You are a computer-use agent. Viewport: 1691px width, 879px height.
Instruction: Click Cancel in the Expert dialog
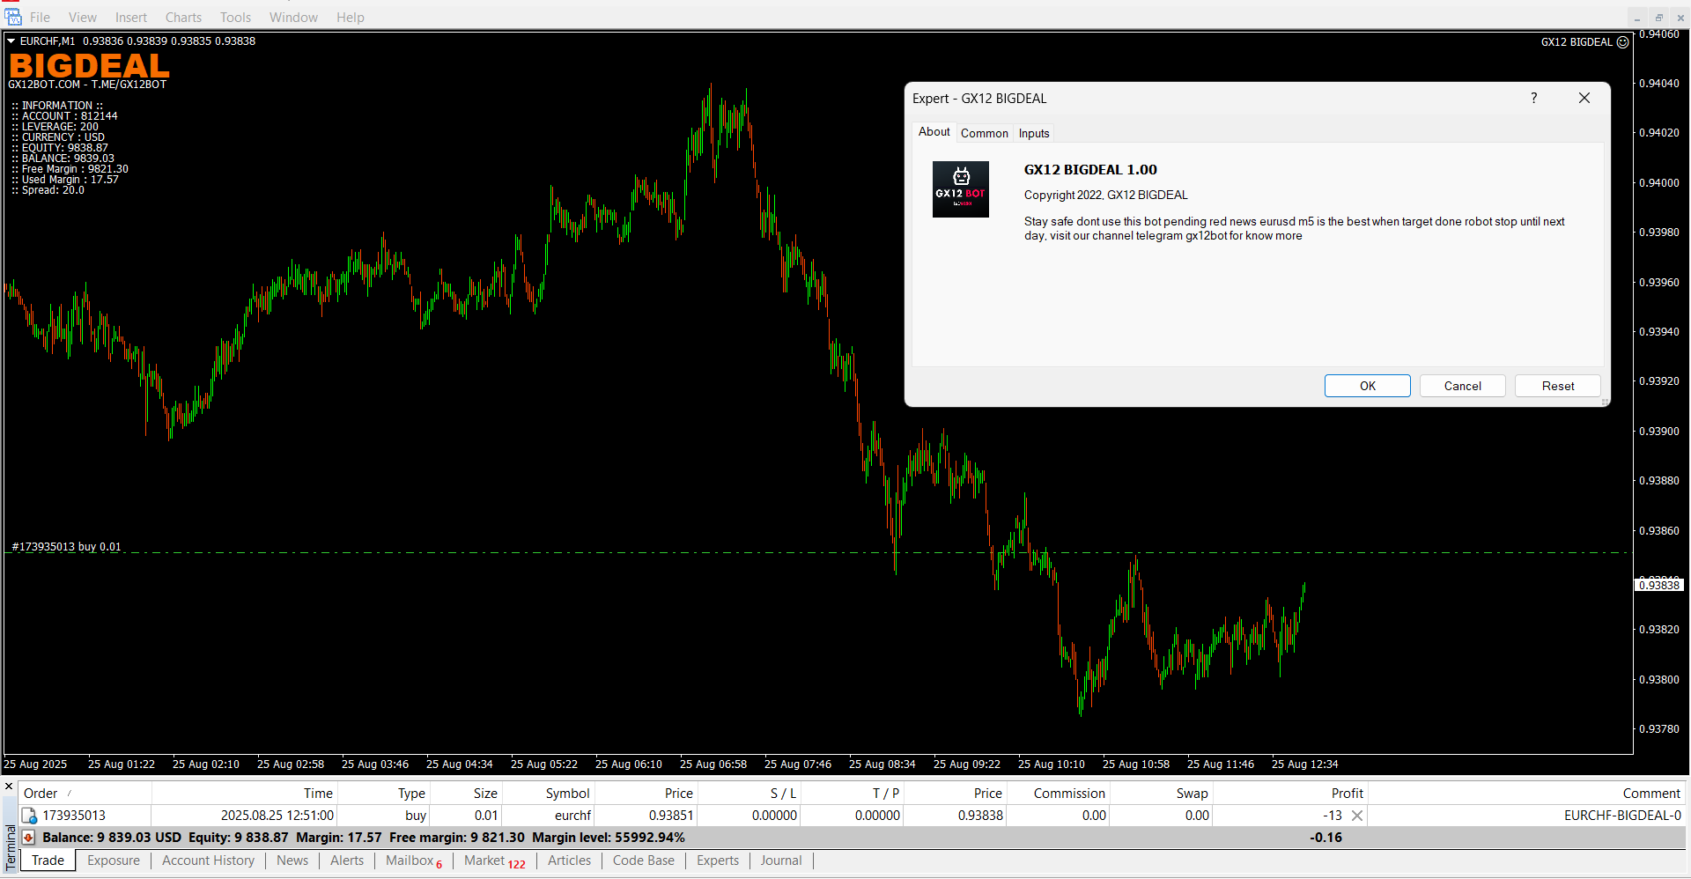pyautogui.click(x=1462, y=386)
